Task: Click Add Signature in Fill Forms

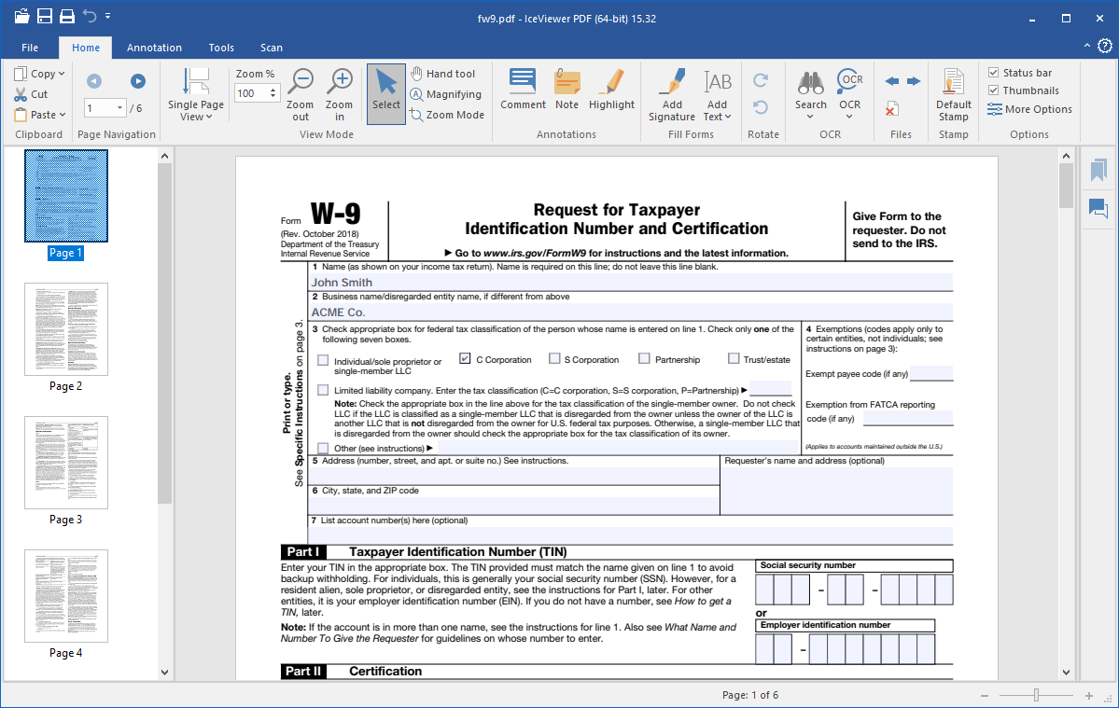Action: click(x=672, y=95)
